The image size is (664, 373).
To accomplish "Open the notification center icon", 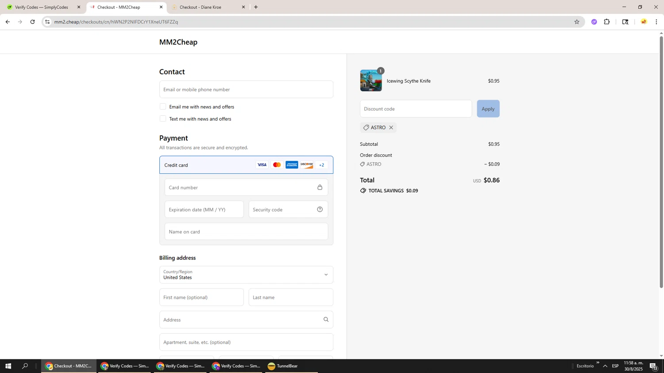I will (x=654, y=366).
